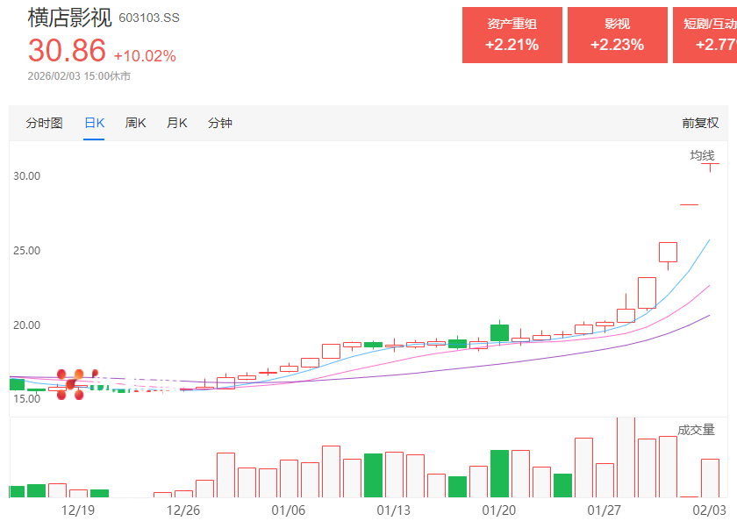Open the 资产重组 sector tag
This screenshot has height=521, width=737.
coord(512,35)
